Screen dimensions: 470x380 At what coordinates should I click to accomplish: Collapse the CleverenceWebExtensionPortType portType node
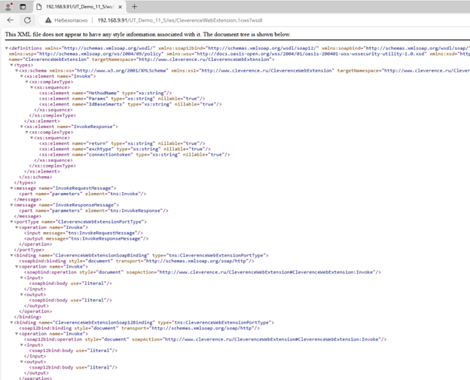[x=11, y=222]
